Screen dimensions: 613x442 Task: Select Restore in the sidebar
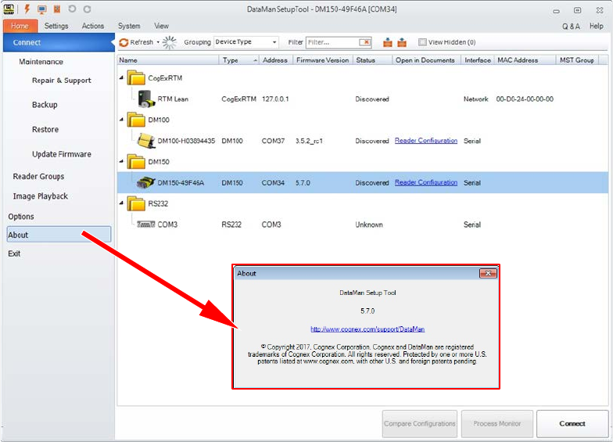45,129
